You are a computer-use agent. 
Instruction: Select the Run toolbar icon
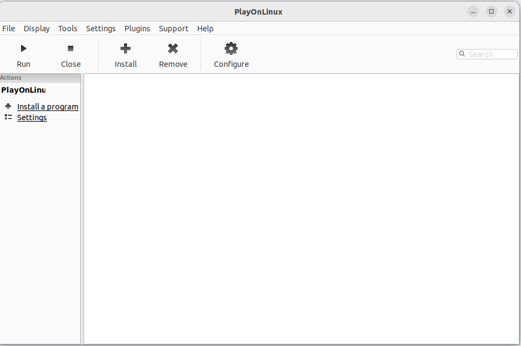(23, 48)
